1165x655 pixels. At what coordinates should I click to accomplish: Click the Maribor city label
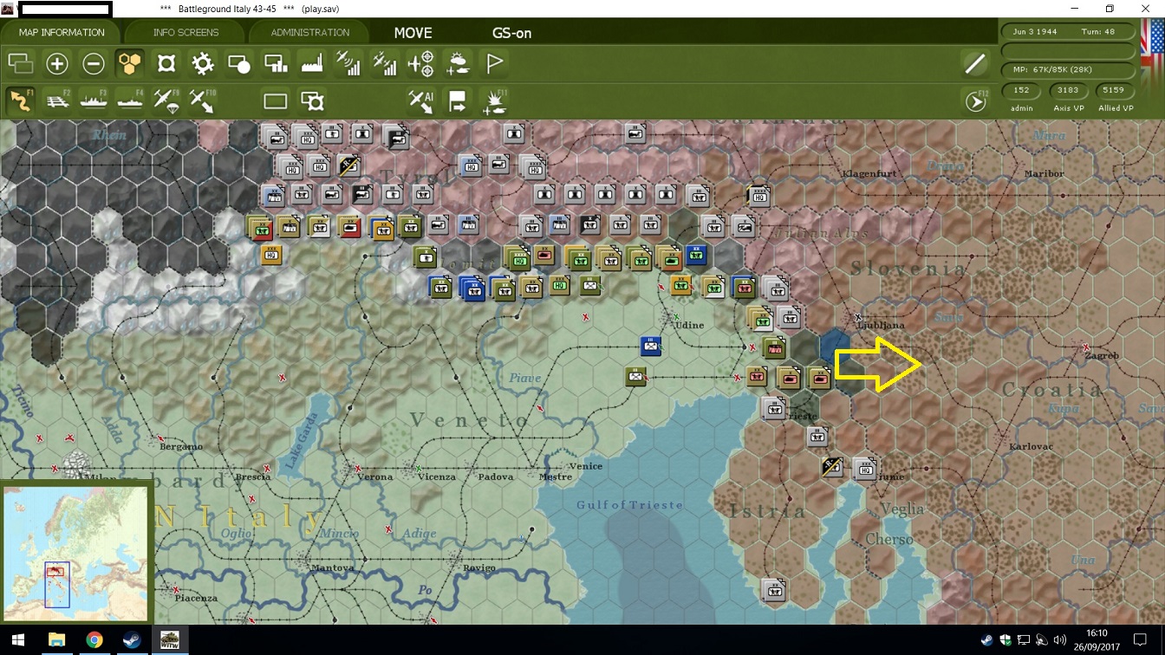pyautogui.click(x=1044, y=173)
